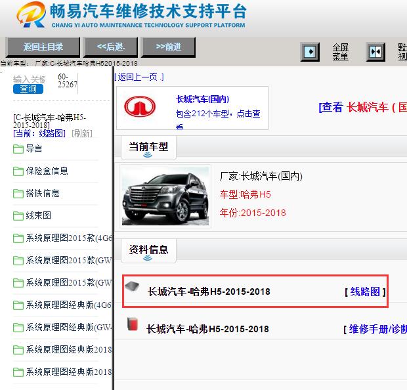Screen dimensions: 407x390
Task: Select the 导言 tree item text
Action: (34, 149)
